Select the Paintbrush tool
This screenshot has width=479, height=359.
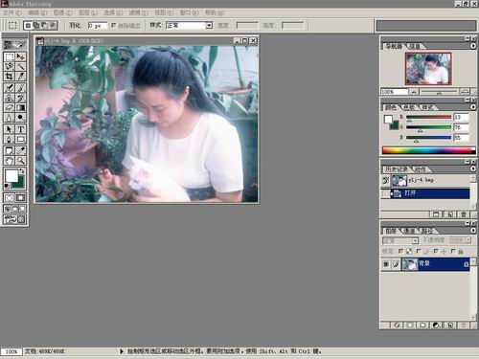click(x=20, y=88)
